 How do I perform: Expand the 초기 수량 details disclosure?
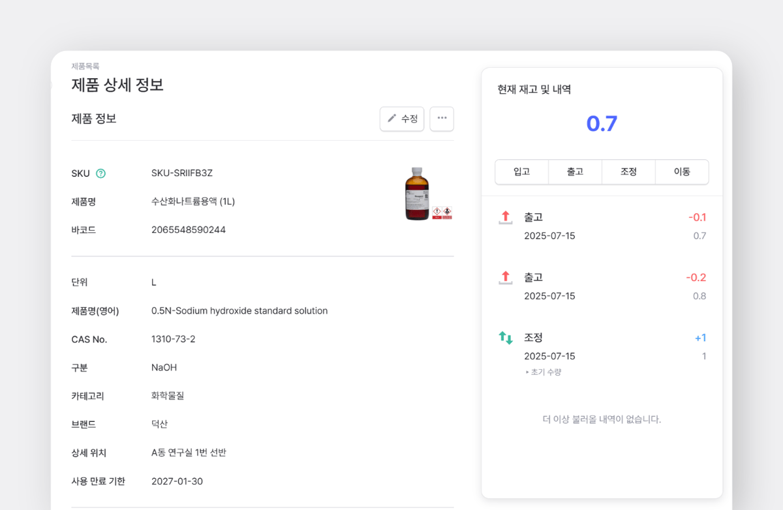click(544, 371)
